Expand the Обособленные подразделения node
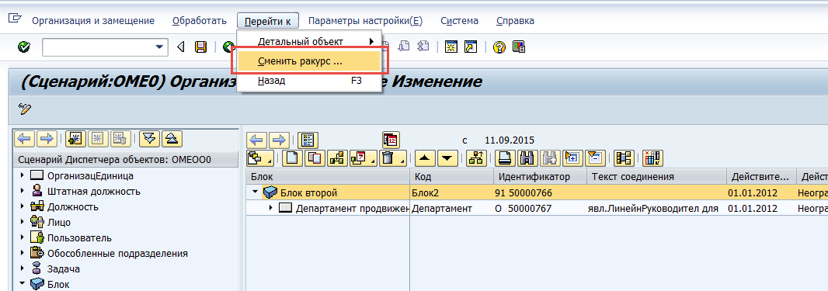This screenshot has height=291, width=828. coord(23,254)
